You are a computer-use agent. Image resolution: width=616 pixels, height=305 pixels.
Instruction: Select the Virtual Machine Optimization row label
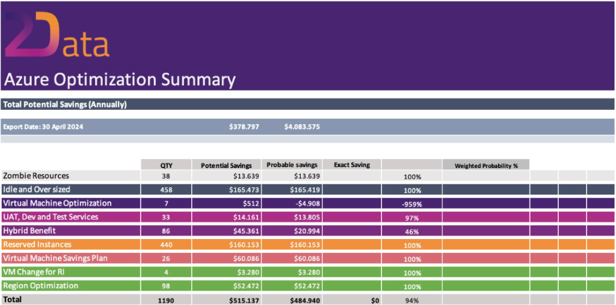pos(57,203)
